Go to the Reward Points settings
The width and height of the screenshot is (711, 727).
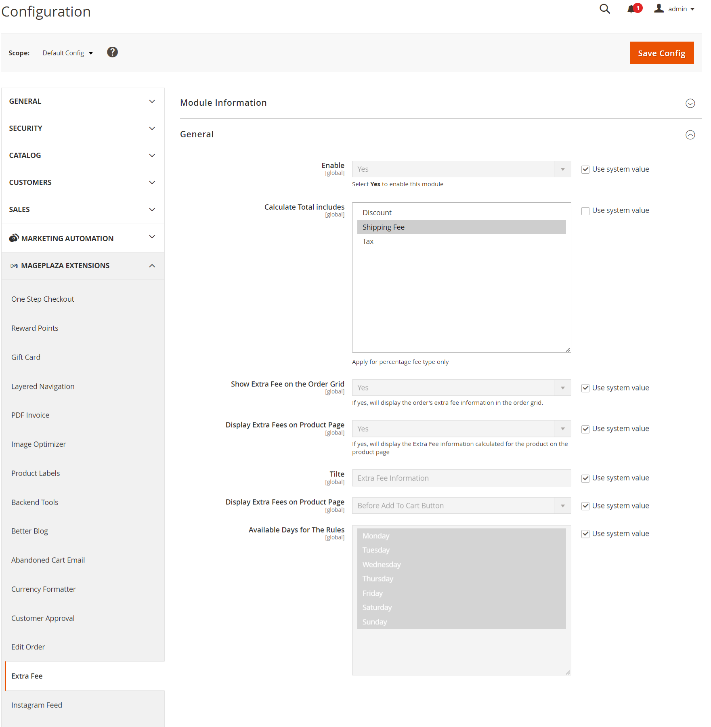click(x=35, y=328)
